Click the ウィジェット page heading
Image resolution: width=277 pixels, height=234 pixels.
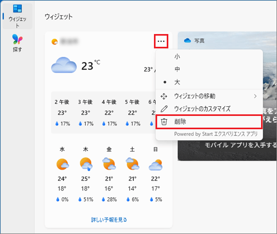pos(59,16)
